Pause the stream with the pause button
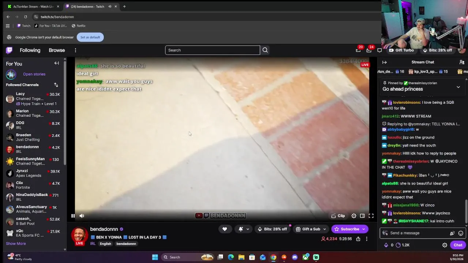The width and height of the screenshot is (468, 263). tap(73, 216)
